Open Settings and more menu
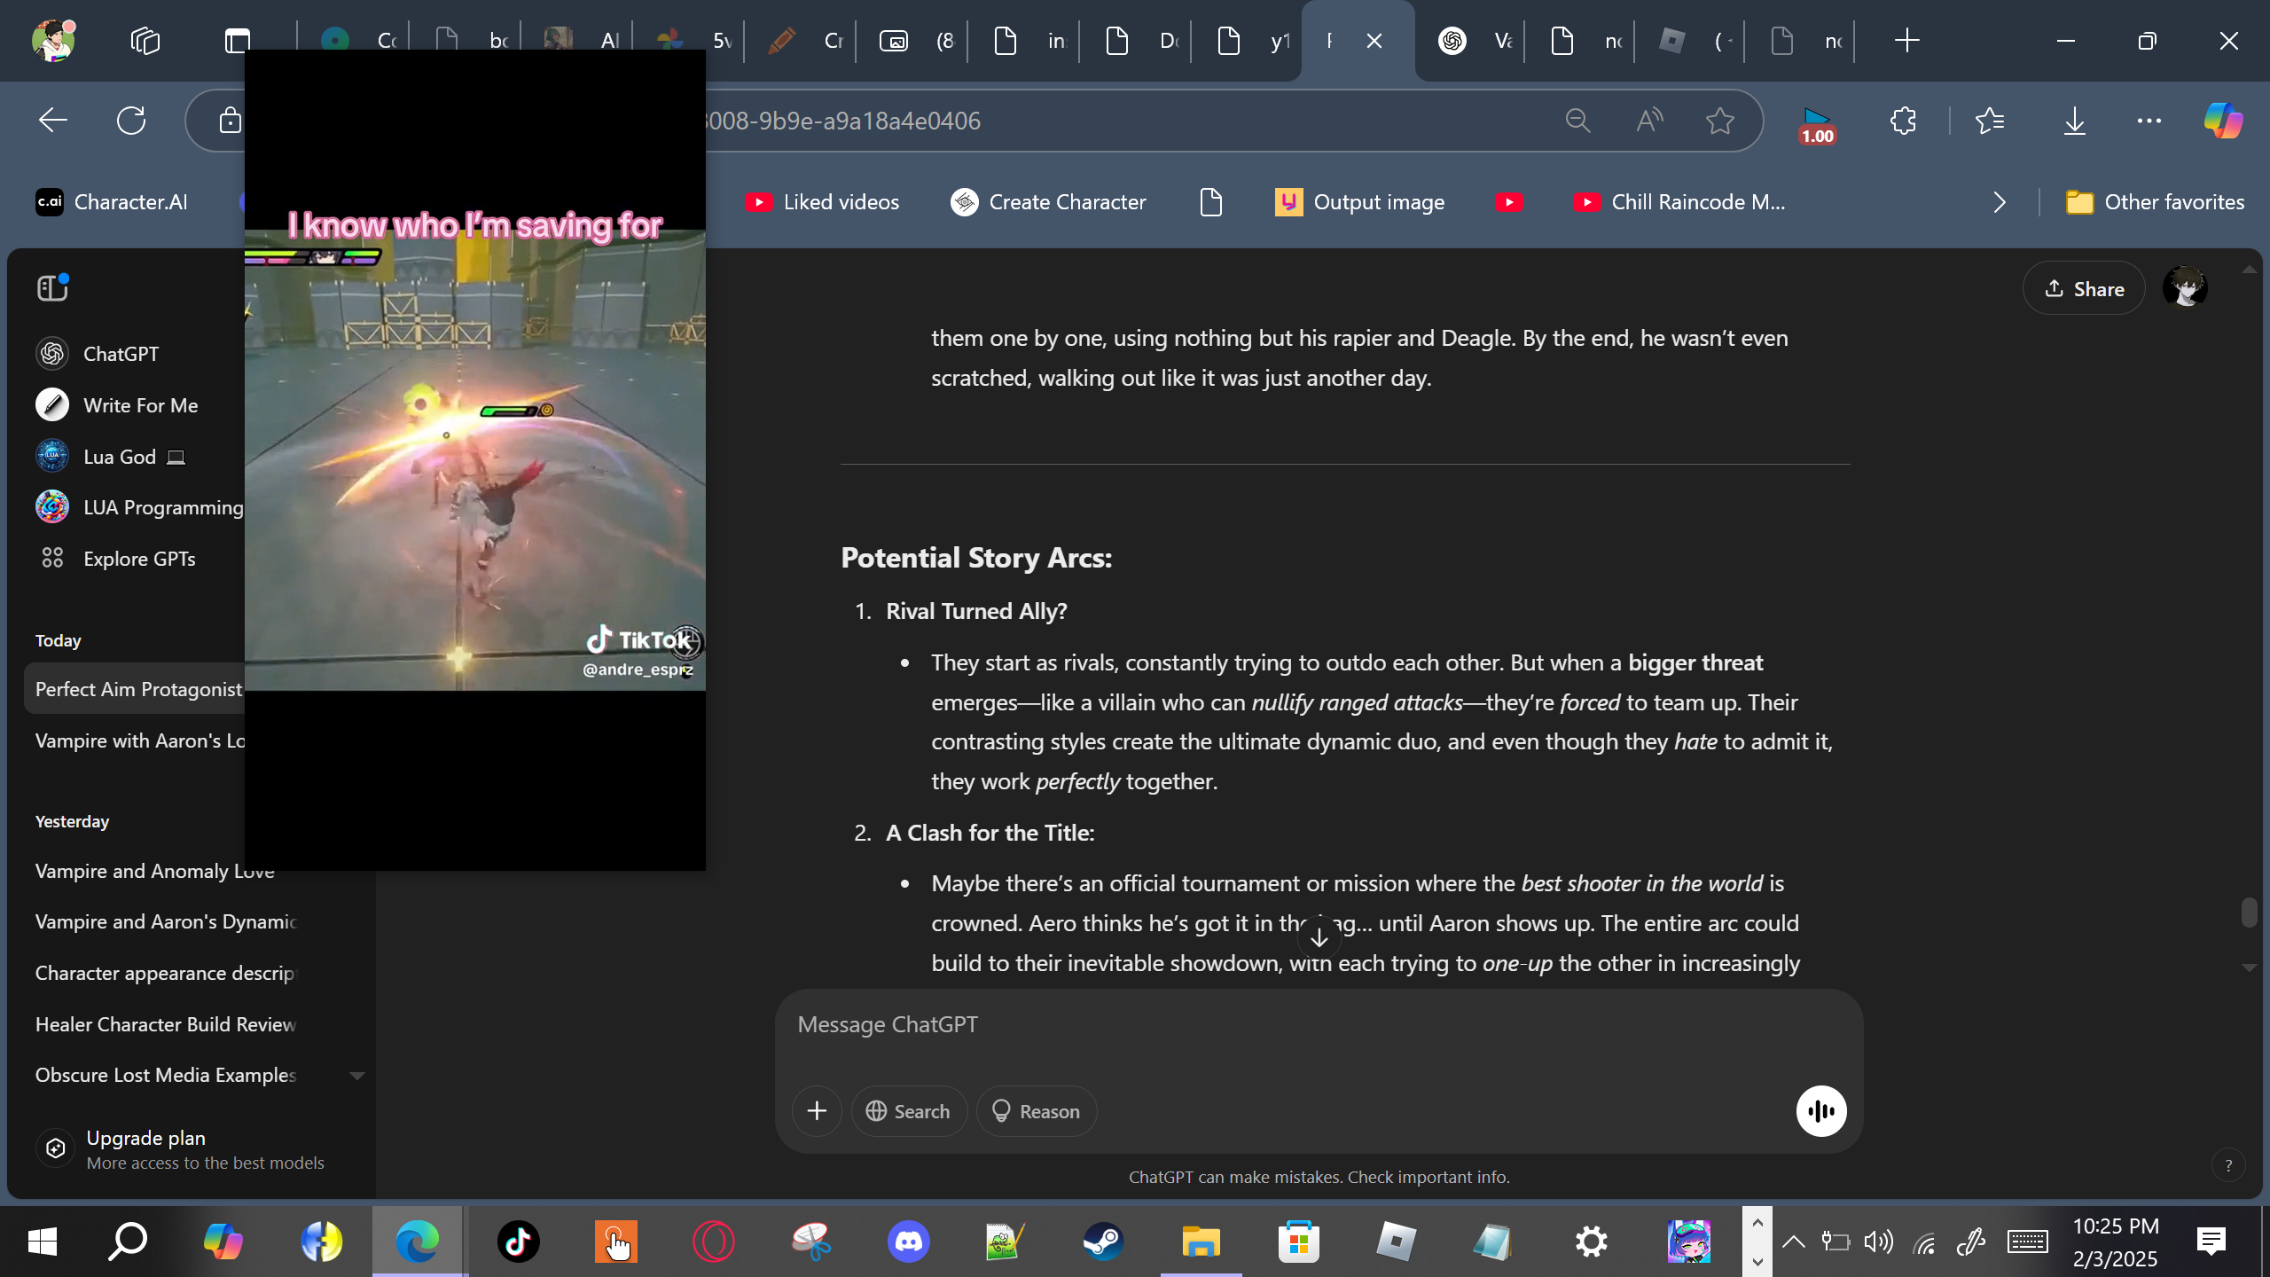2270x1277 pixels. pyautogui.click(x=2149, y=121)
